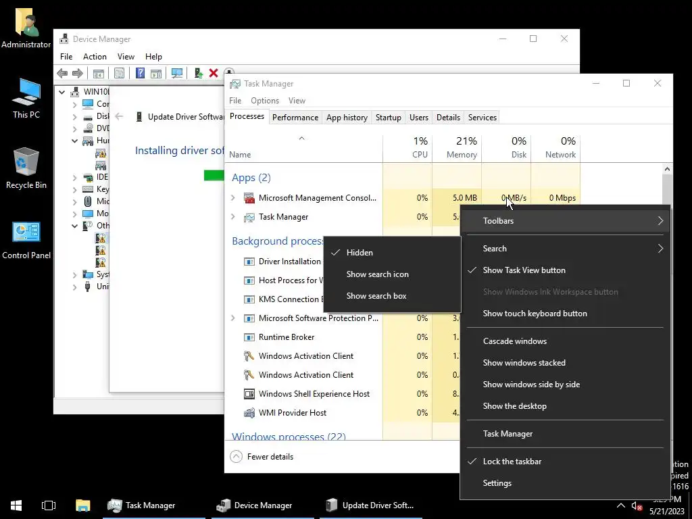692x519 pixels.
Task: Collapse Human Interface Devices node
Action: pyautogui.click(x=74, y=141)
